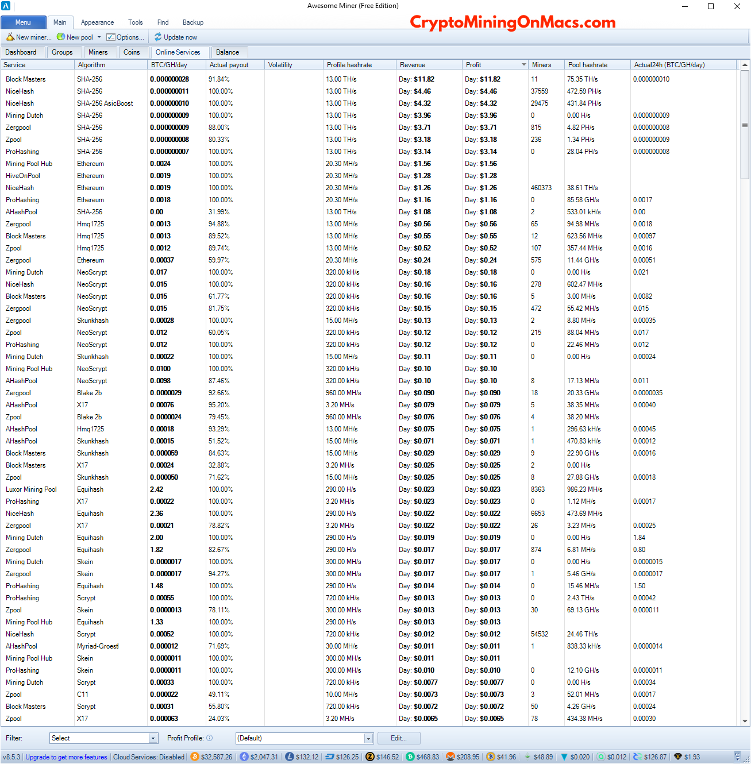
Task: Click the scroll down arrow of the table
Action: [745, 721]
